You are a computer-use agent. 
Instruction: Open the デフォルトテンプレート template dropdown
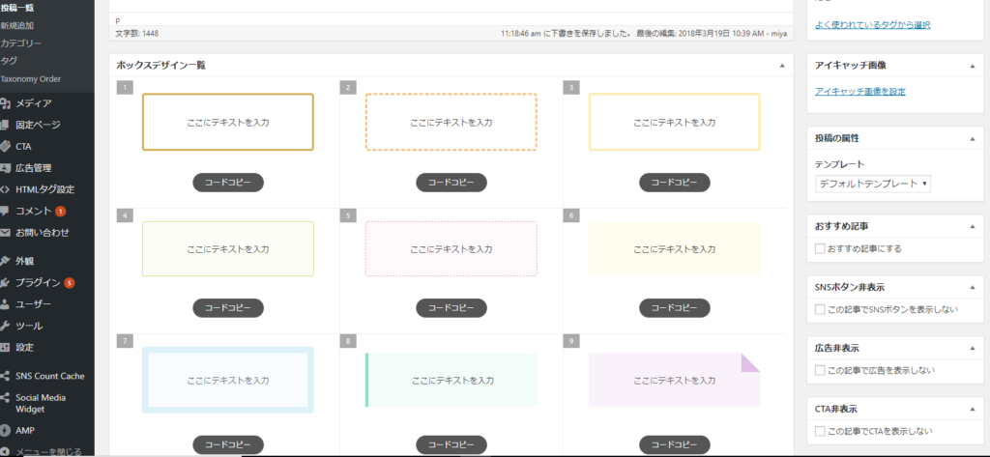(x=873, y=184)
